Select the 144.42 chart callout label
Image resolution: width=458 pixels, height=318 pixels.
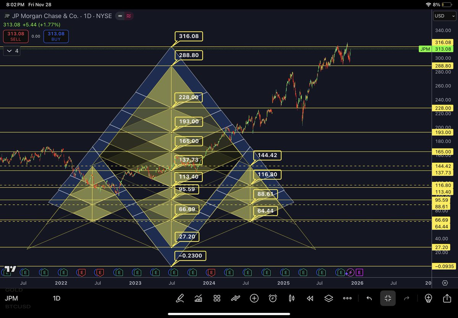pos(268,155)
